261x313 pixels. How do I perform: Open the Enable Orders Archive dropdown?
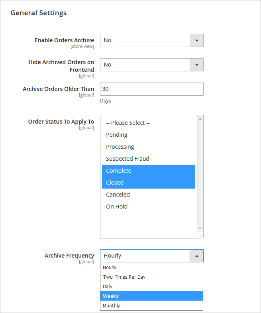point(151,40)
